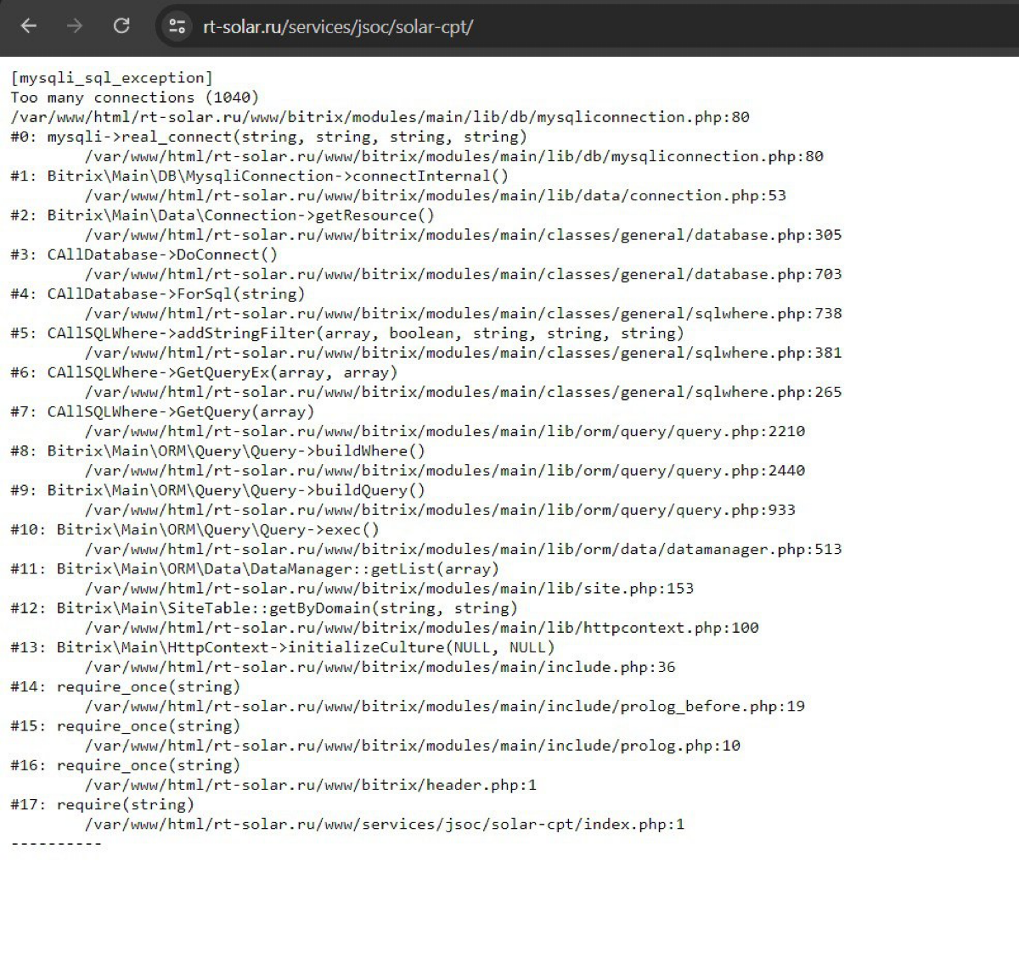Select frame '#15: require_once(string)'
Image resolution: width=1019 pixels, height=979 pixels.
pos(125,726)
